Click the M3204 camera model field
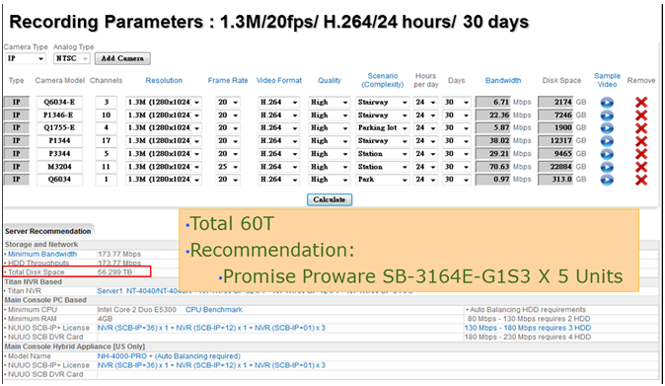Screen dimensions: 665x386 59,167
